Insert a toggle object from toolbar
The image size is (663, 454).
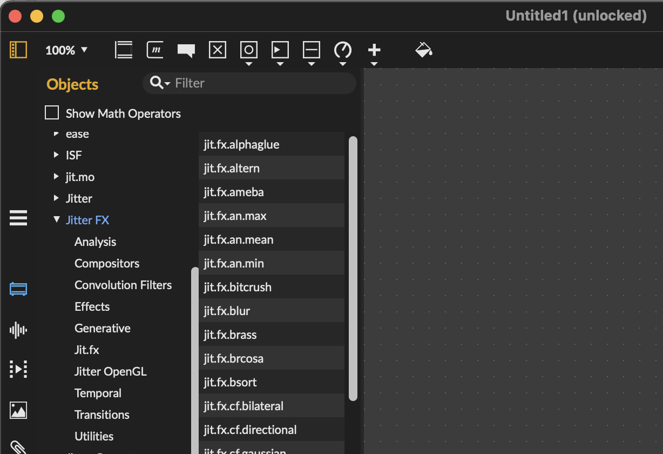[x=217, y=50]
